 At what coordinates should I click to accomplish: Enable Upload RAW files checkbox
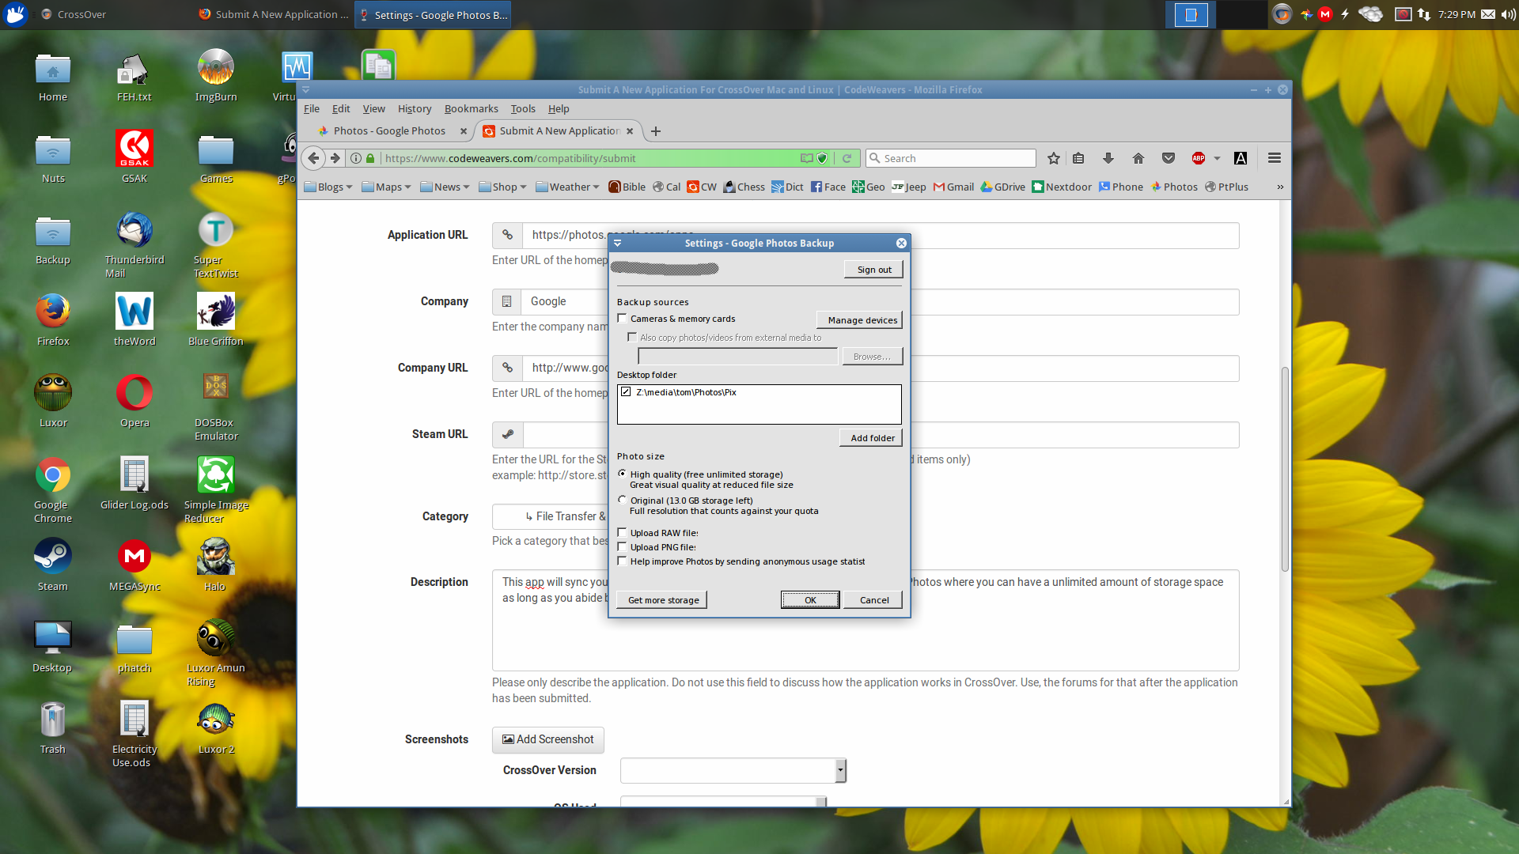623,533
